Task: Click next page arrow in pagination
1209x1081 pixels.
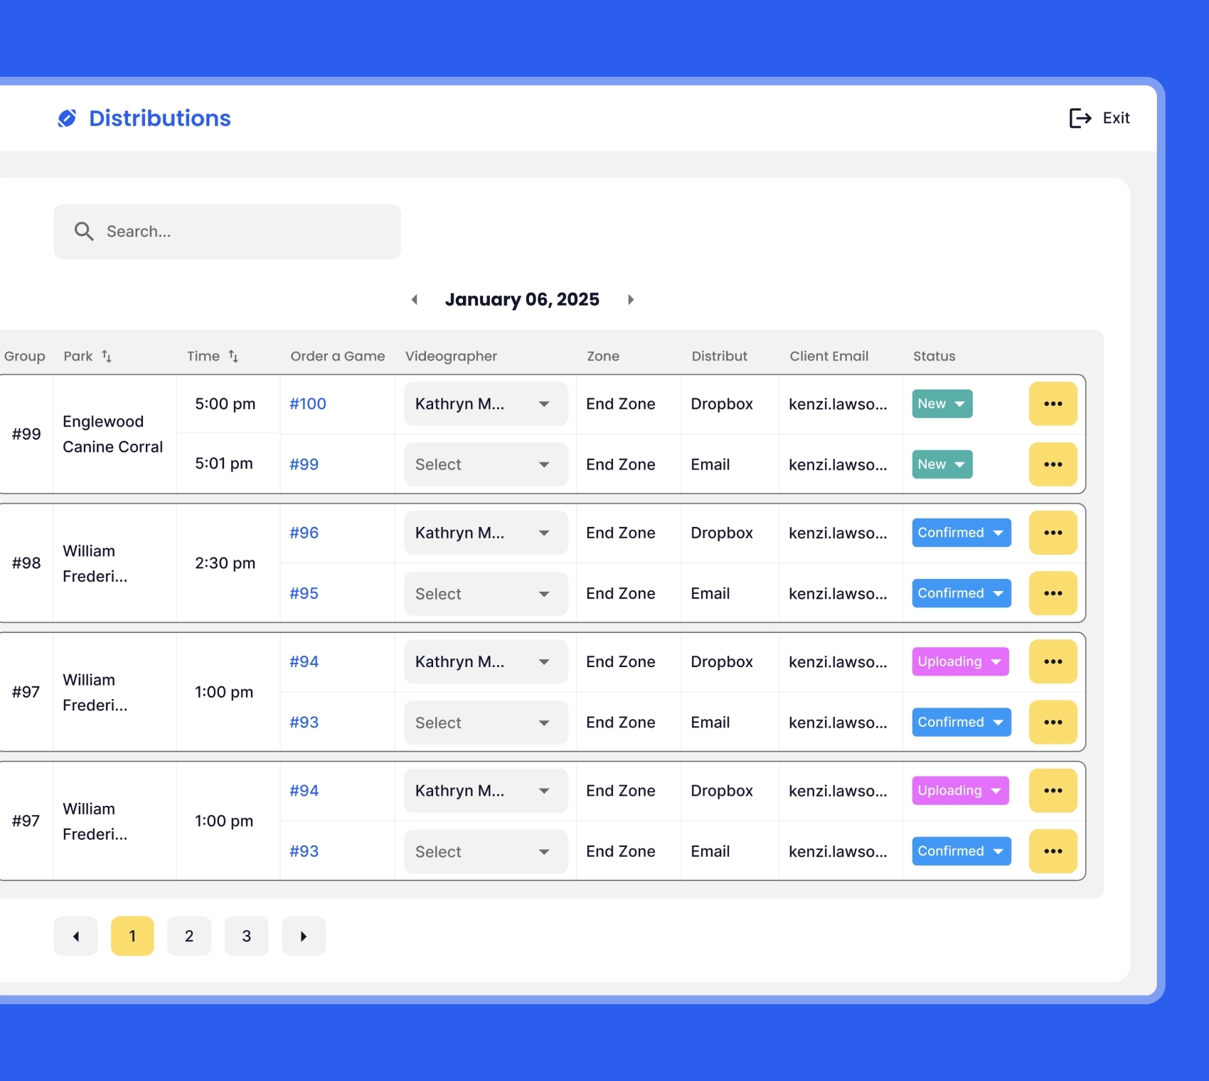Action: pyautogui.click(x=304, y=936)
